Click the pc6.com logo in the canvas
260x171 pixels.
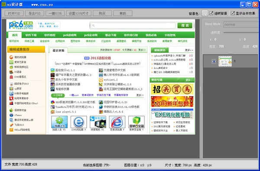click(x=21, y=25)
